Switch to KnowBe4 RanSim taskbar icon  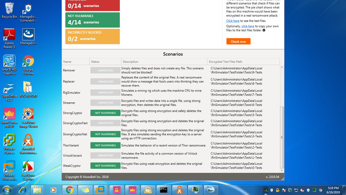coord(179,190)
